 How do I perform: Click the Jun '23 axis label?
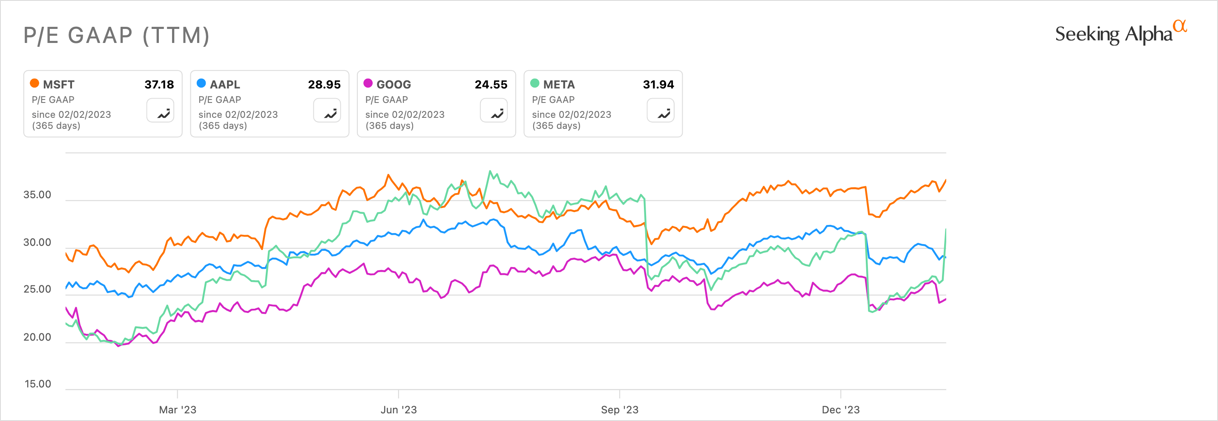[x=399, y=410]
